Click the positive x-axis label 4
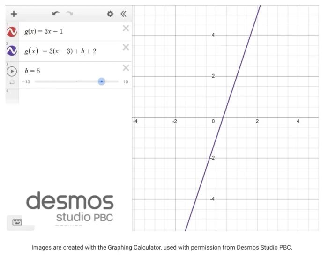 (298, 121)
